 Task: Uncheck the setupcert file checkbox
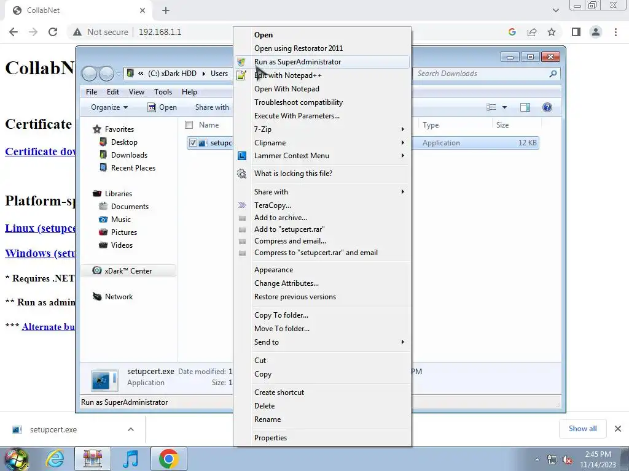(x=193, y=142)
